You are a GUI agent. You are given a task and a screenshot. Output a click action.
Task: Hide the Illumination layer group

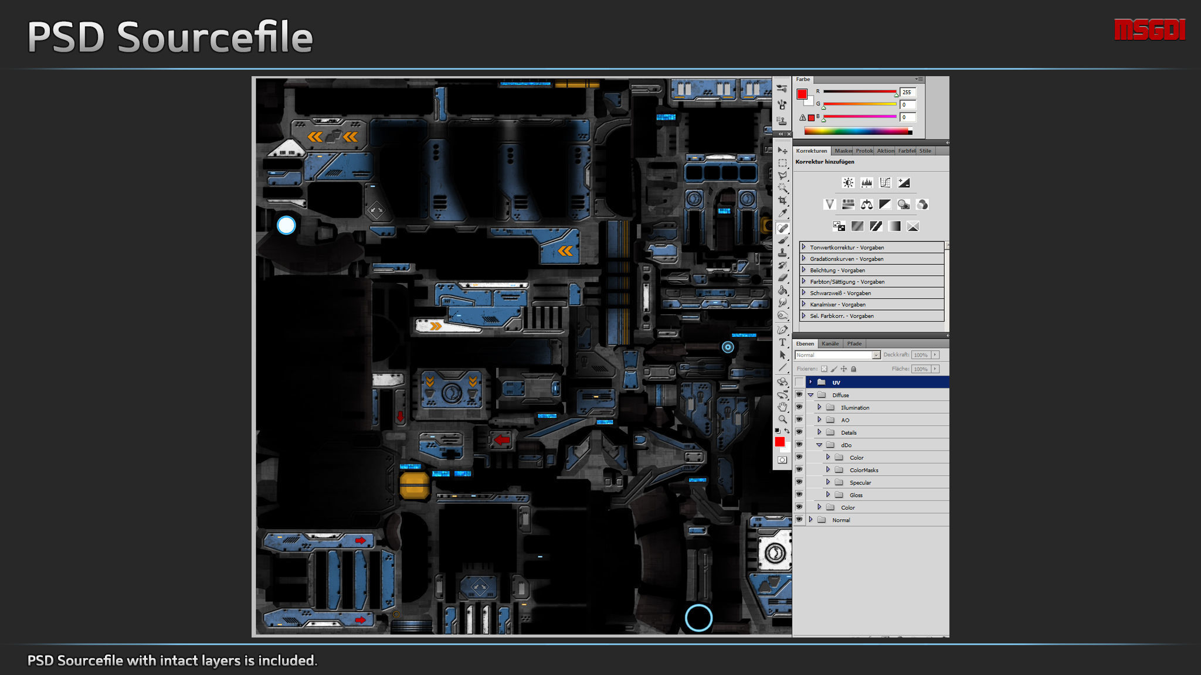coord(799,407)
